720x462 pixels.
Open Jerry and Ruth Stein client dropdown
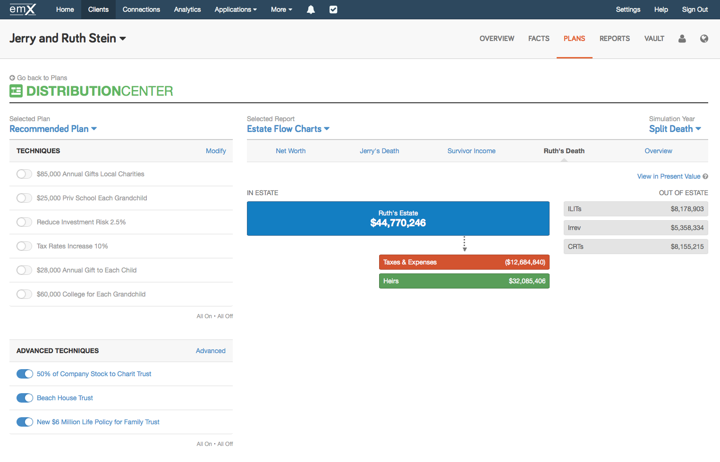pyautogui.click(x=68, y=38)
